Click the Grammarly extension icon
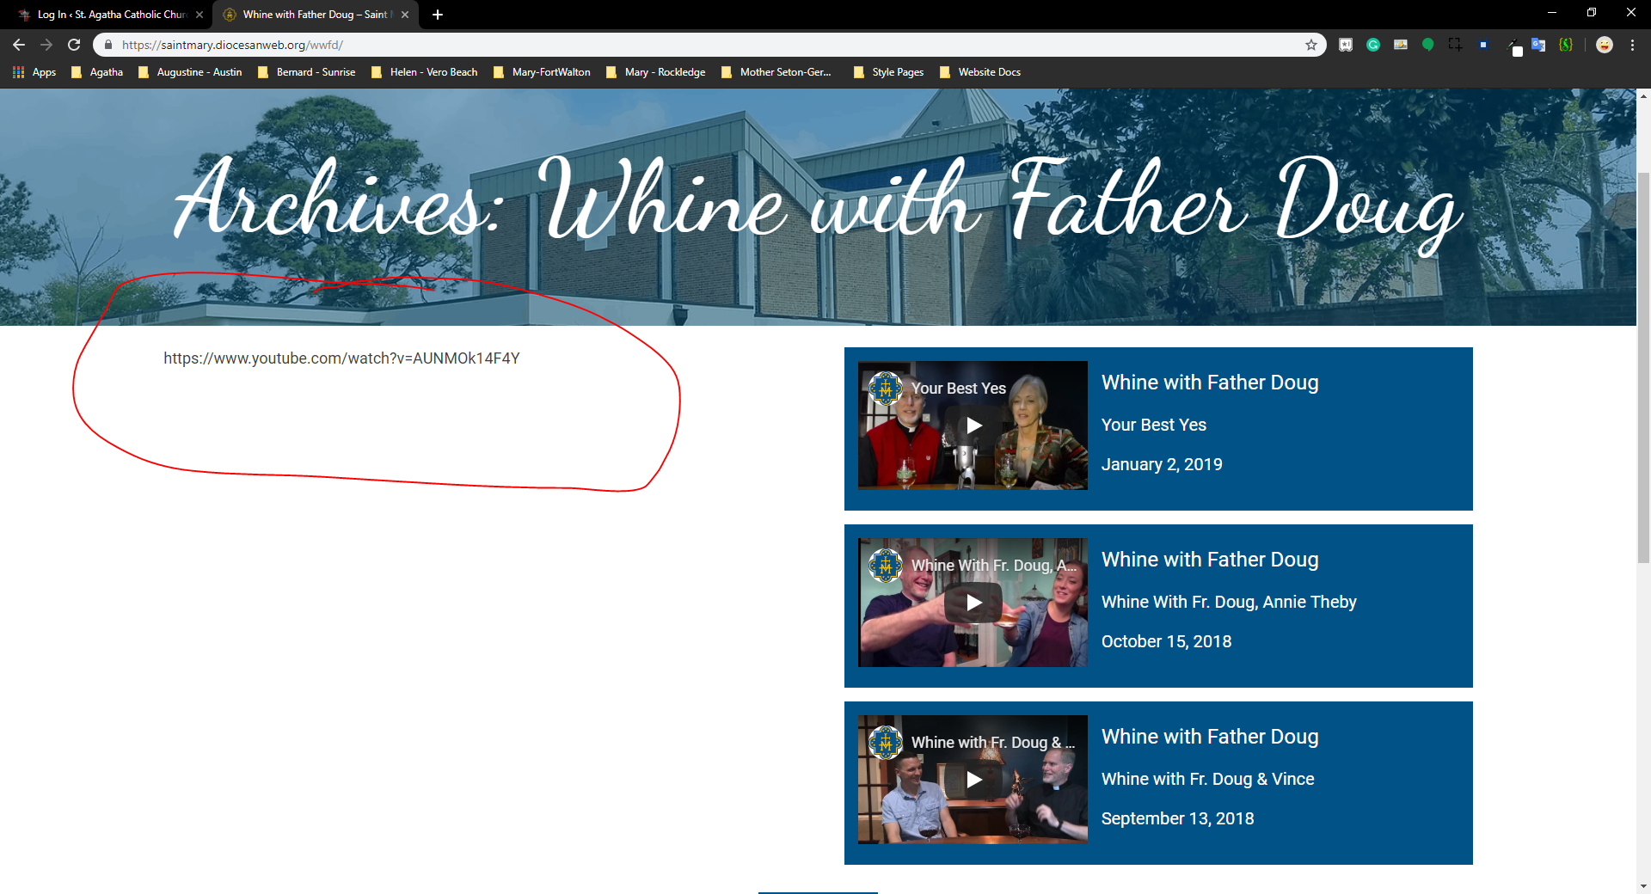Screen dimensions: 1651x894 click(x=1373, y=45)
